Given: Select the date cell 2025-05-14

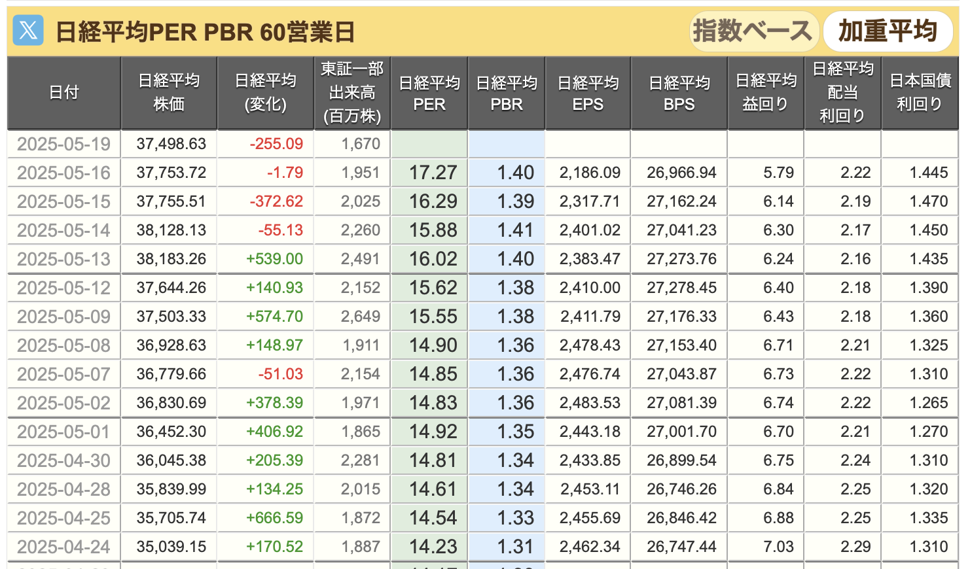Looking at the screenshot, I should pyautogui.click(x=64, y=230).
